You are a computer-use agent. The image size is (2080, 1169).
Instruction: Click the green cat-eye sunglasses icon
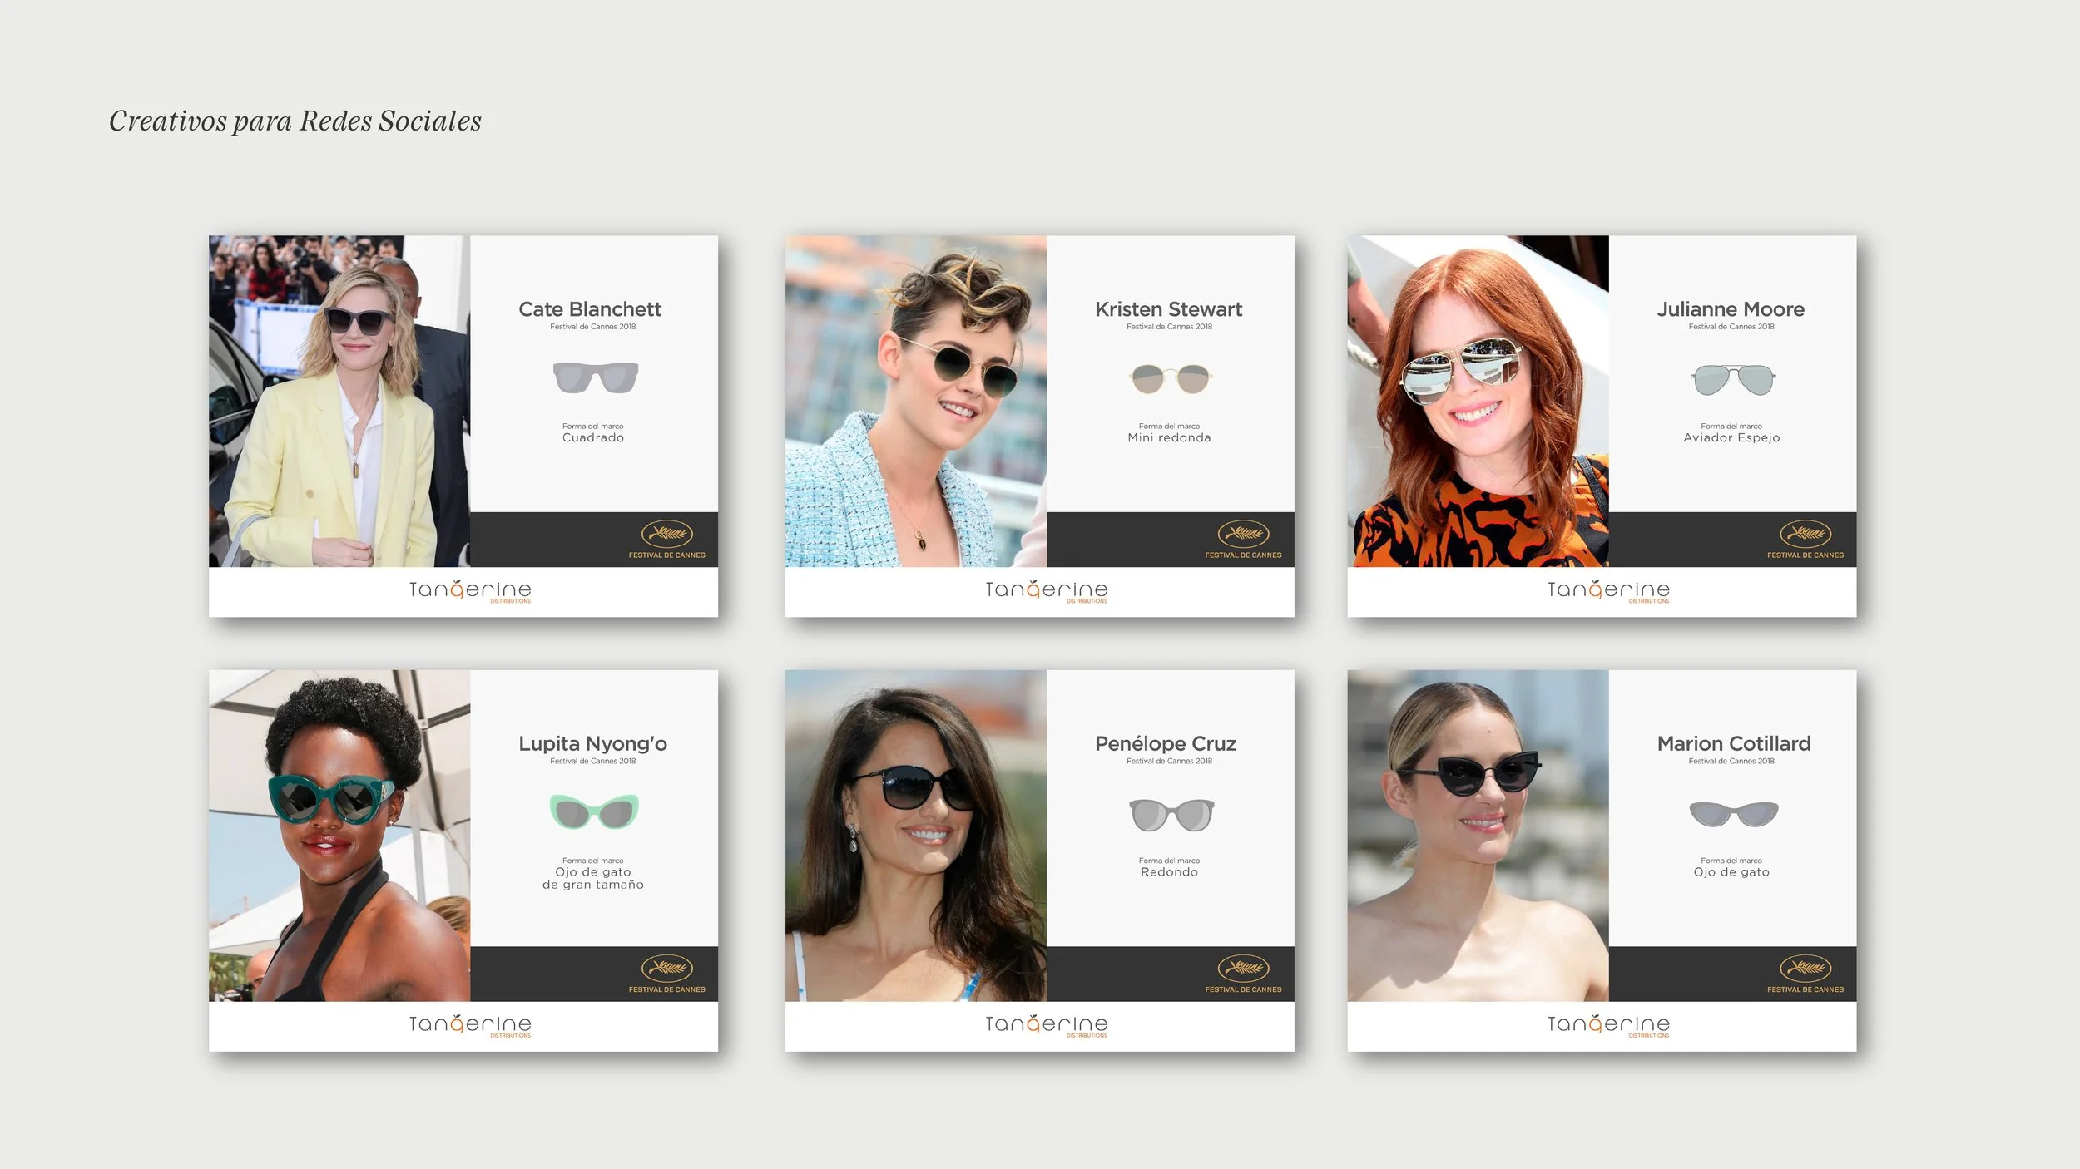pos(594,812)
